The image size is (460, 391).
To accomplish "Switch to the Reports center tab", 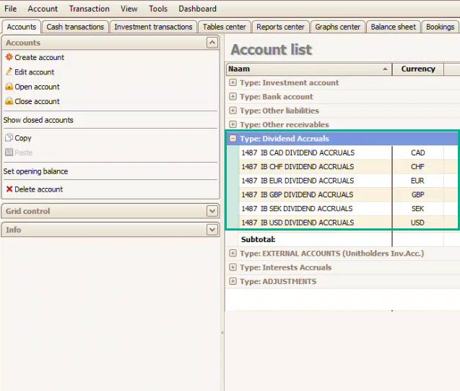I will [280, 27].
